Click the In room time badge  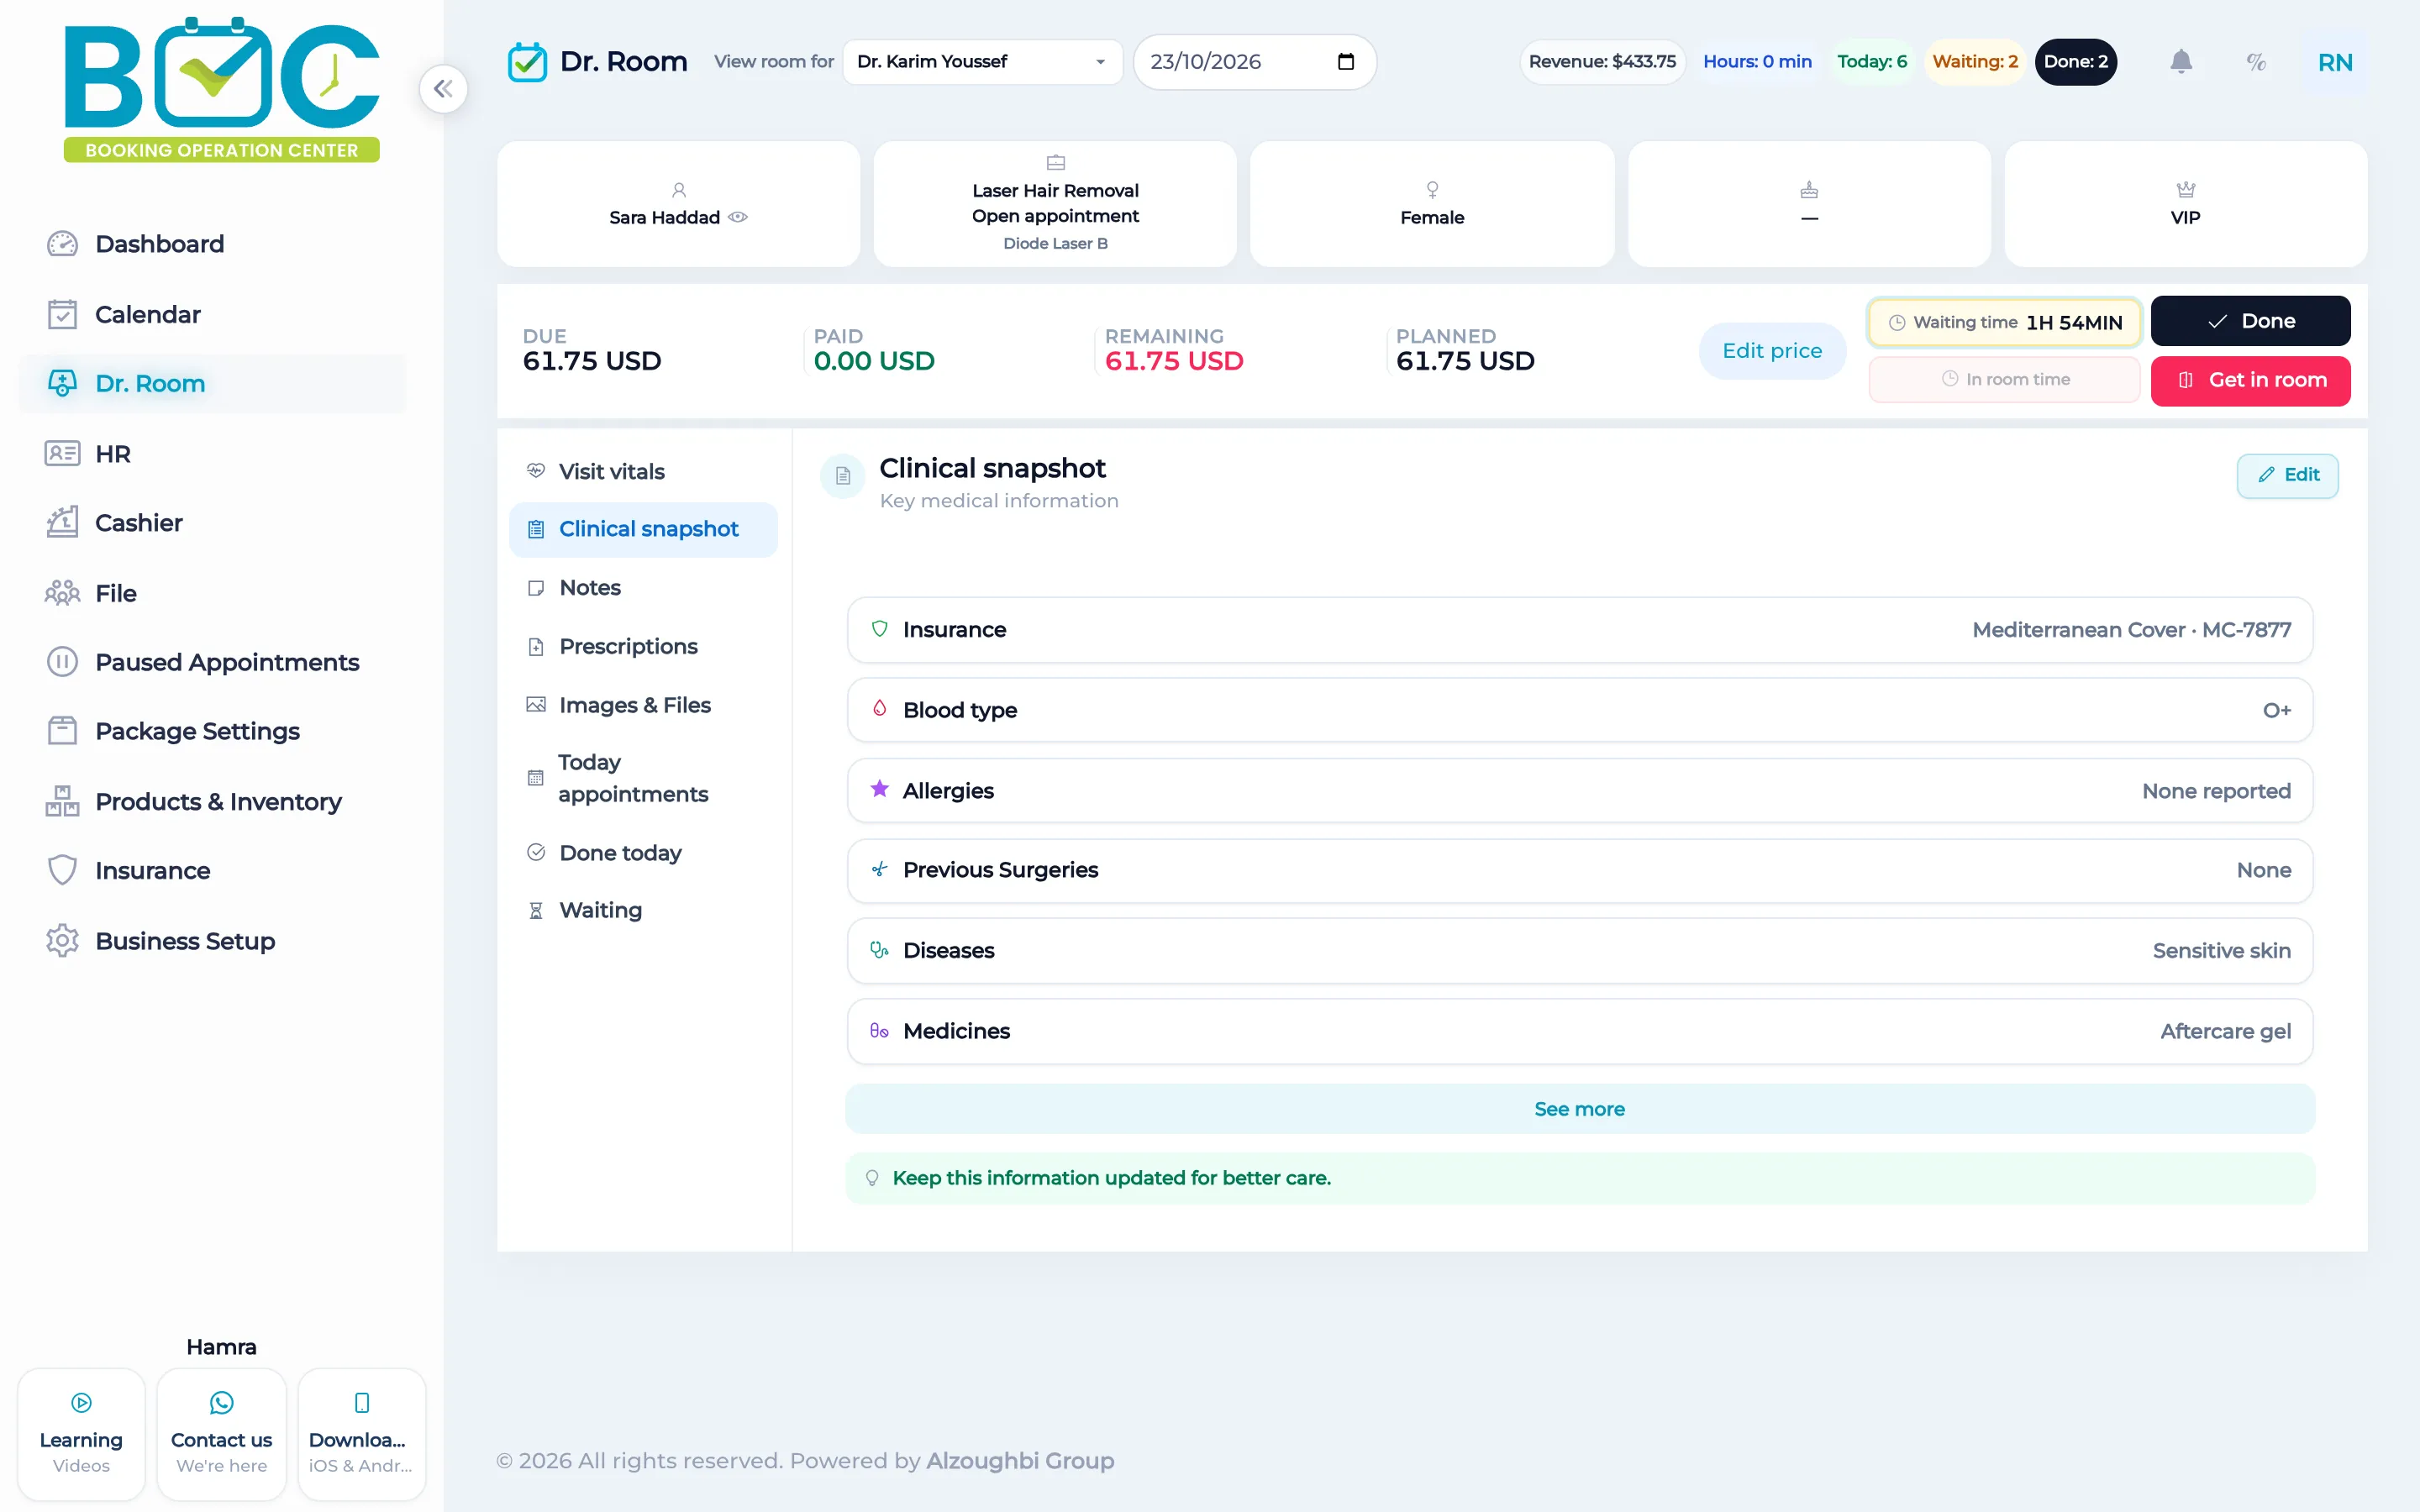pyautogui.click(x=2004, y=379)
